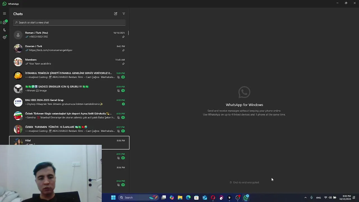The height and width of the screenshot is (202, 359).
Task: Launch Copilot from the taskbar
Action: [x=172, y=198]
